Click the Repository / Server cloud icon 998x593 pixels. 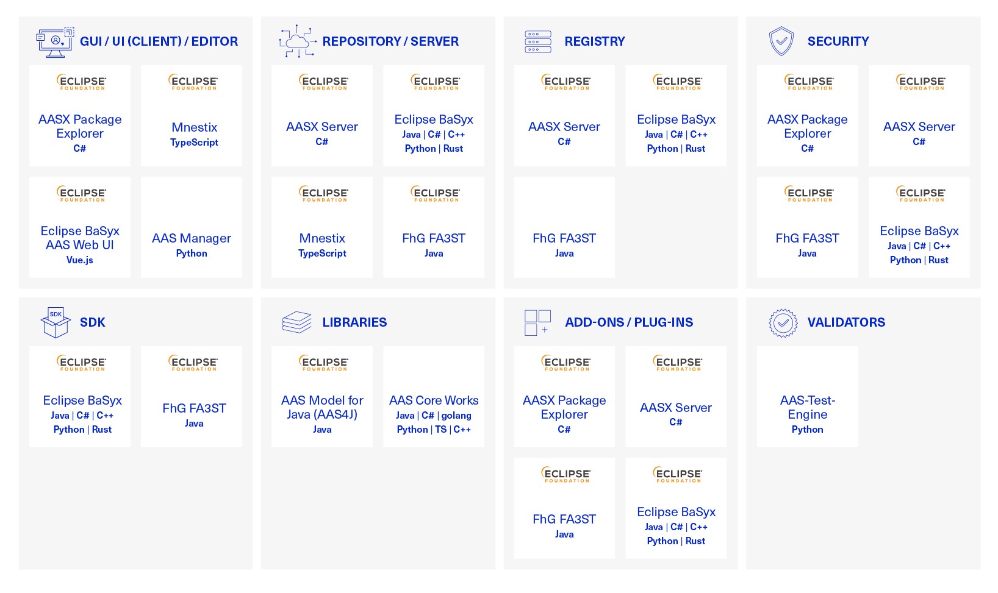pyautogui.click(x=297, y=41)
